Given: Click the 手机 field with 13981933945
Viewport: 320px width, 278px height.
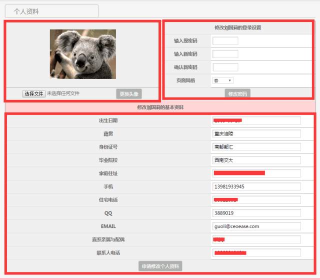Looking at the screenshot, I should coord(256,186).
